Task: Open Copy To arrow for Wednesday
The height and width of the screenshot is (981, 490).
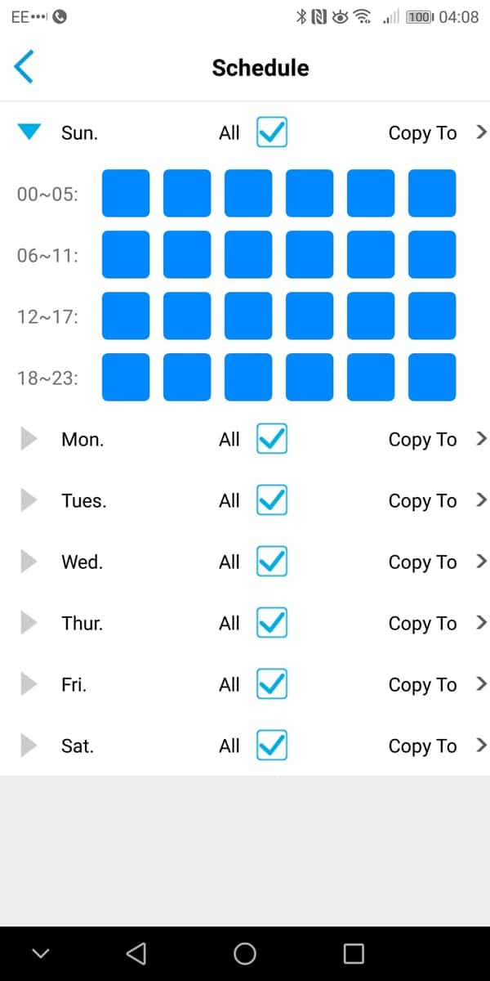Action: click(481, 562)
